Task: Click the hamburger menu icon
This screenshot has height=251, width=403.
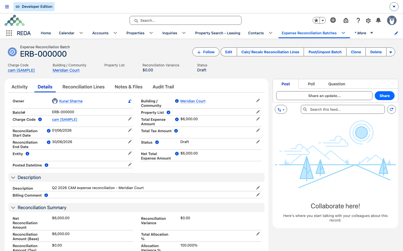Action: tap(7, 7)
